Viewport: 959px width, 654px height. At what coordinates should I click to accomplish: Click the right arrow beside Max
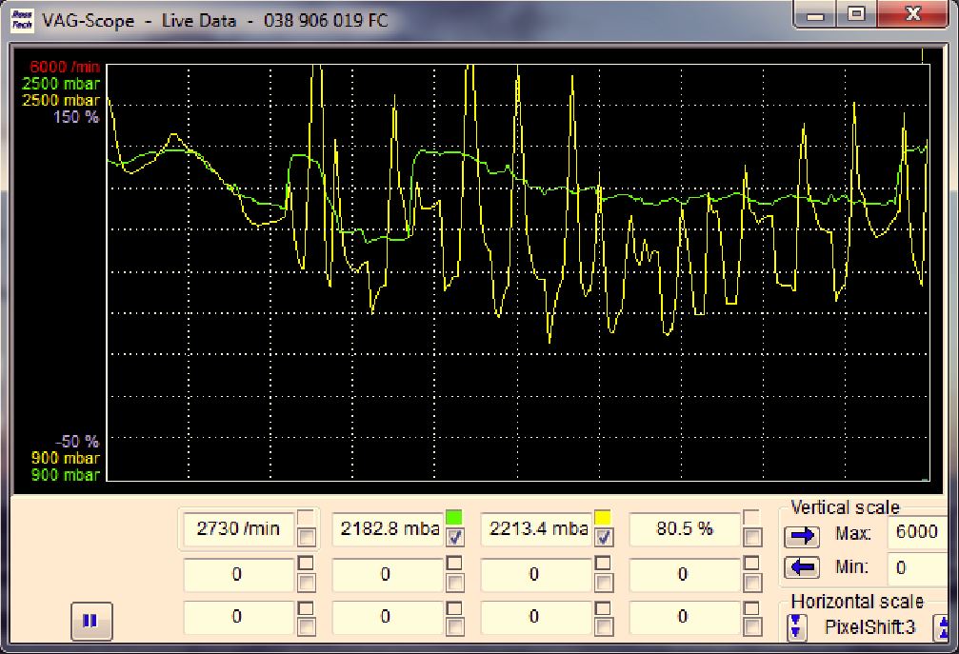coord(802,536)
